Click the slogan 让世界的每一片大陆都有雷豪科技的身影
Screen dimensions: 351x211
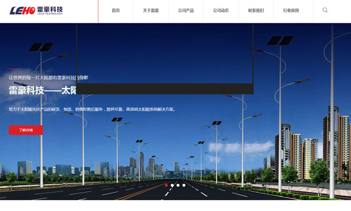point(48,78)
